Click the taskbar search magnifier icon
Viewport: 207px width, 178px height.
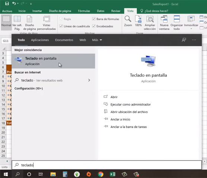(x=17, y=174)
